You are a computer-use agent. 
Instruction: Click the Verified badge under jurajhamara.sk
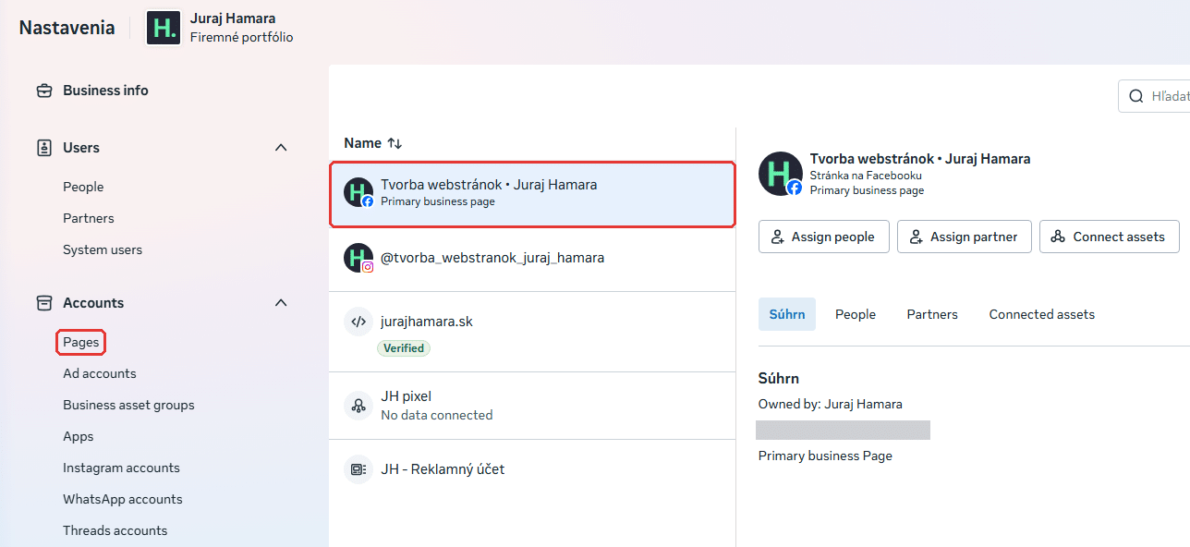(404, 348)
